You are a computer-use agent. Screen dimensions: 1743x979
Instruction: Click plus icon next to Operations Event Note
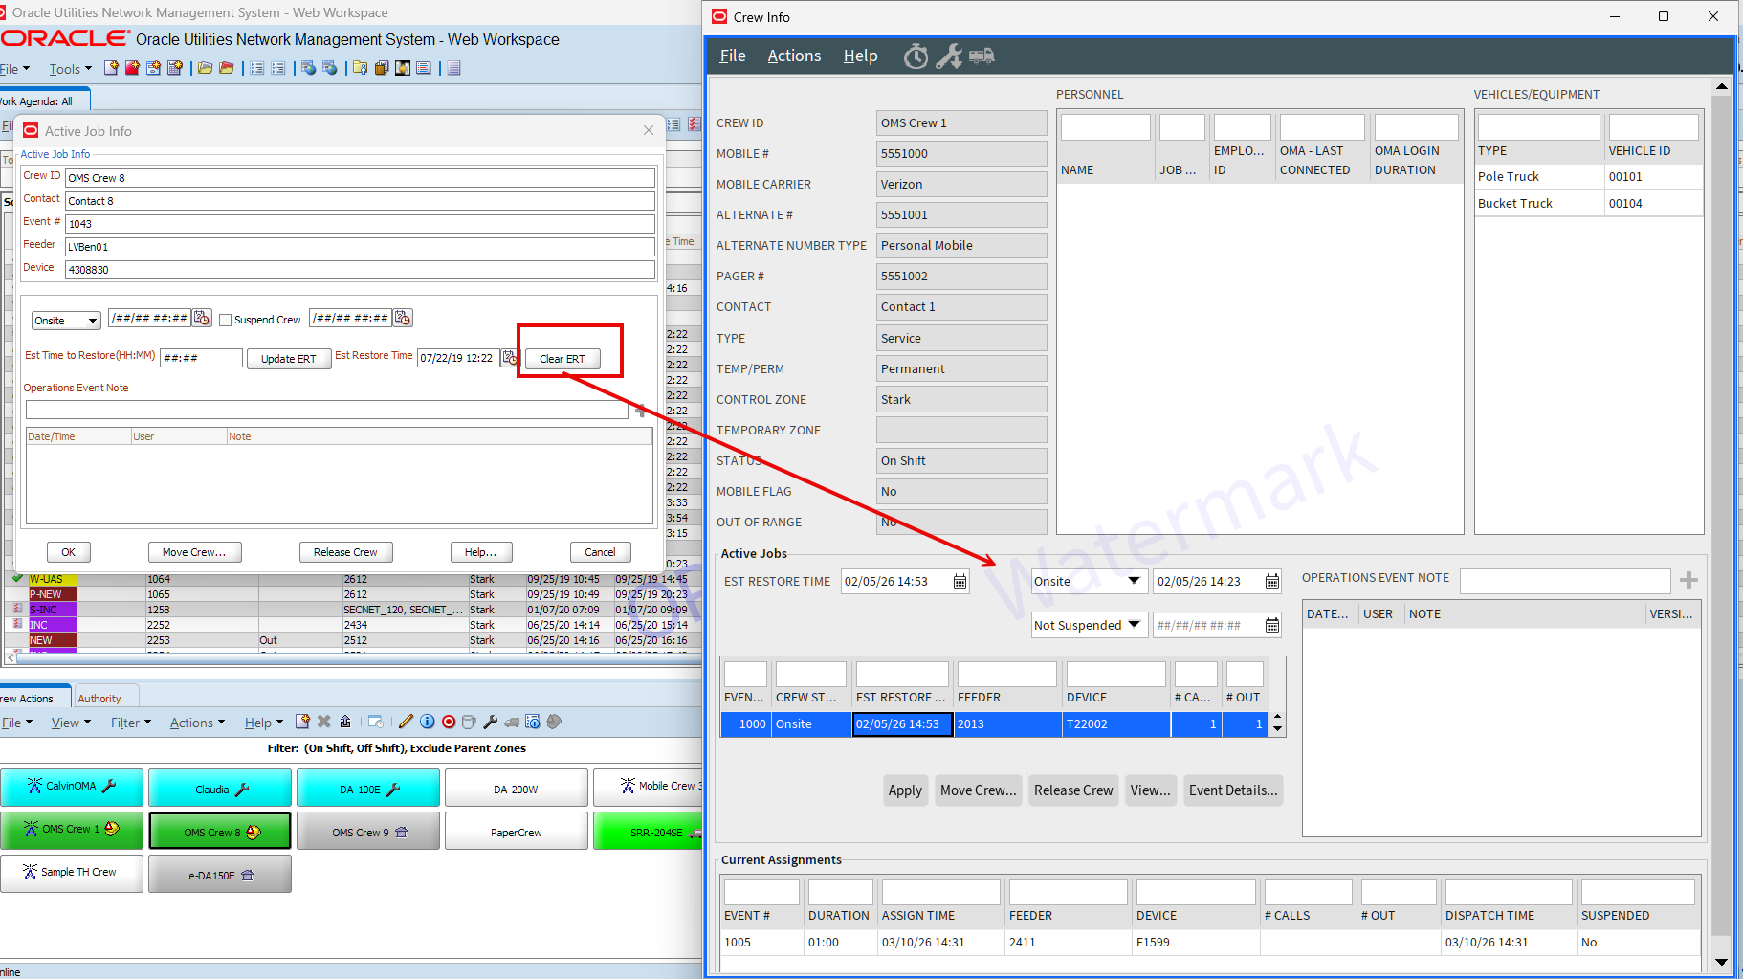[1688, 580]
